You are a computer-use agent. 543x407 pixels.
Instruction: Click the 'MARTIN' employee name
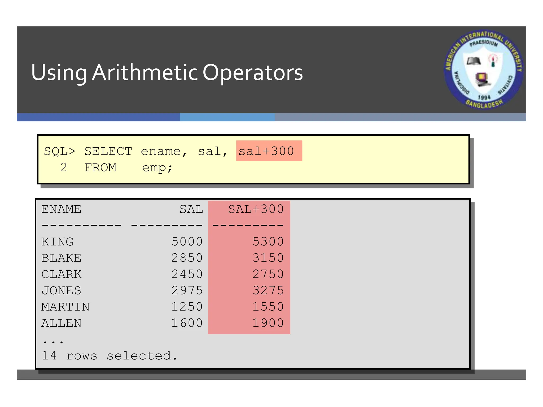65,307
